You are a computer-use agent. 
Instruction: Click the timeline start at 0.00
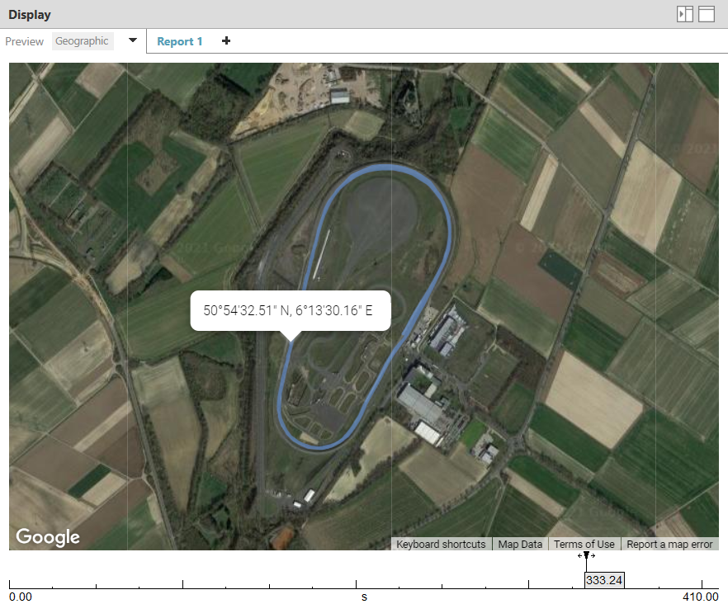(x=20, y=596)
